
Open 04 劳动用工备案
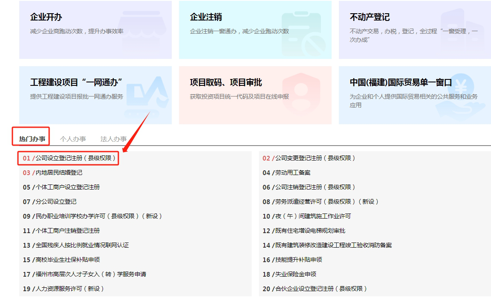tap(286, 172)
